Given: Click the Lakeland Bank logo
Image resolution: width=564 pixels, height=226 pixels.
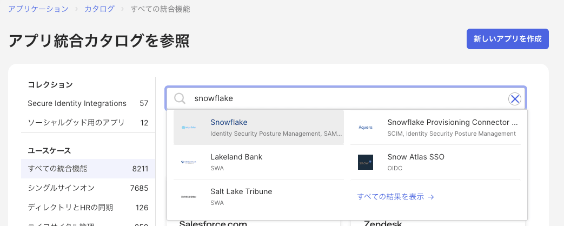Looking at the screenshot, I should click(190, 162).
